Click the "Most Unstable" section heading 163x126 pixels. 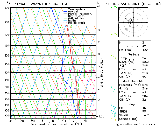point(133,81)
